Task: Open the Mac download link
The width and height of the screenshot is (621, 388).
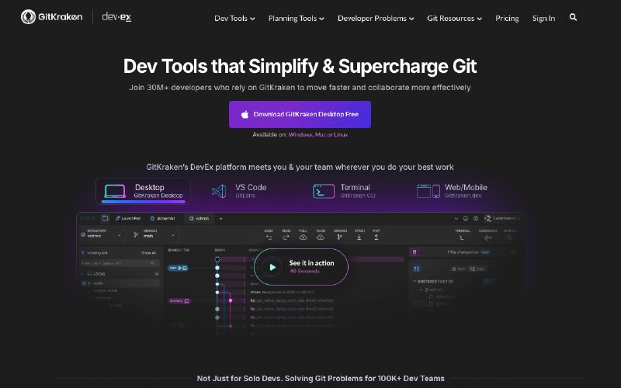Action: click(x=320, y=134)
